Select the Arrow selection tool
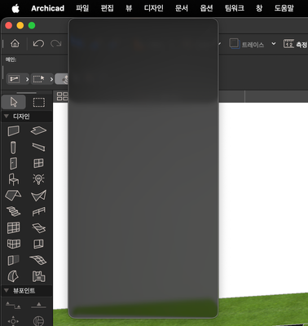This screenshot has width=308, height=326. point(14,102)
